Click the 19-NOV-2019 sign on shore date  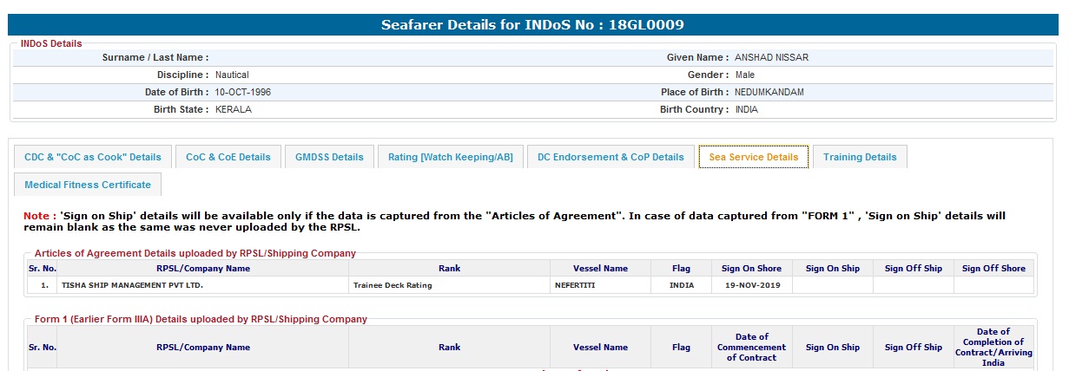coord(751,285)
